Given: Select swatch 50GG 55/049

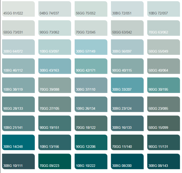Looking at the screenshot, I should point(164,47).
